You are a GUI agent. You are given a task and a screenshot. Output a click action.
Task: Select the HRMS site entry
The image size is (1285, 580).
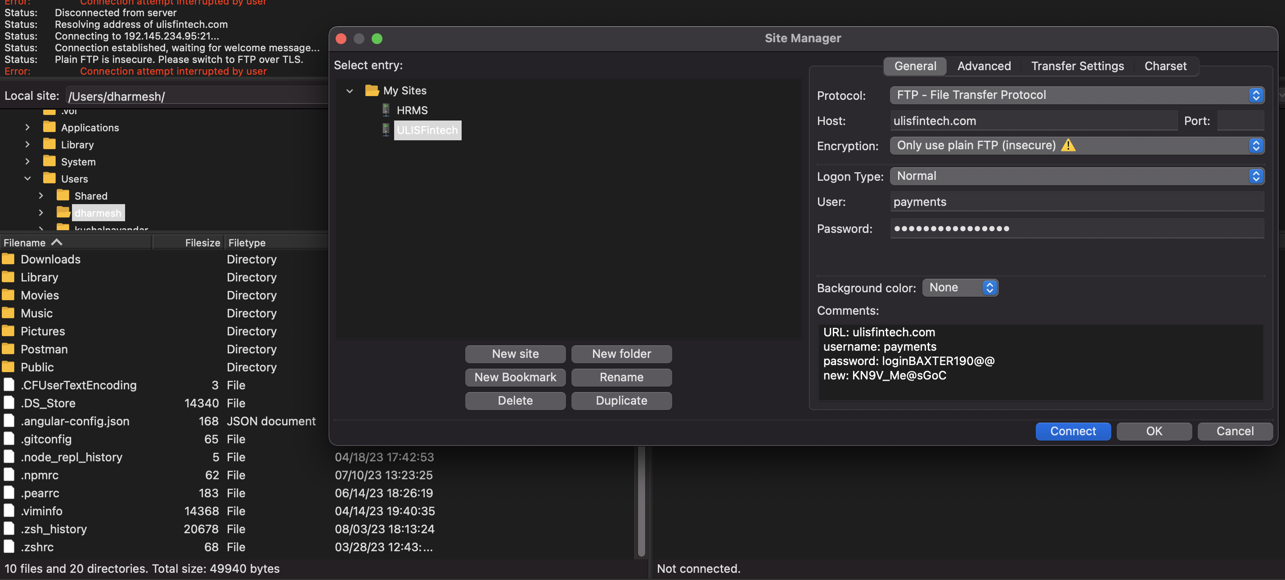[x=412, y=110]
